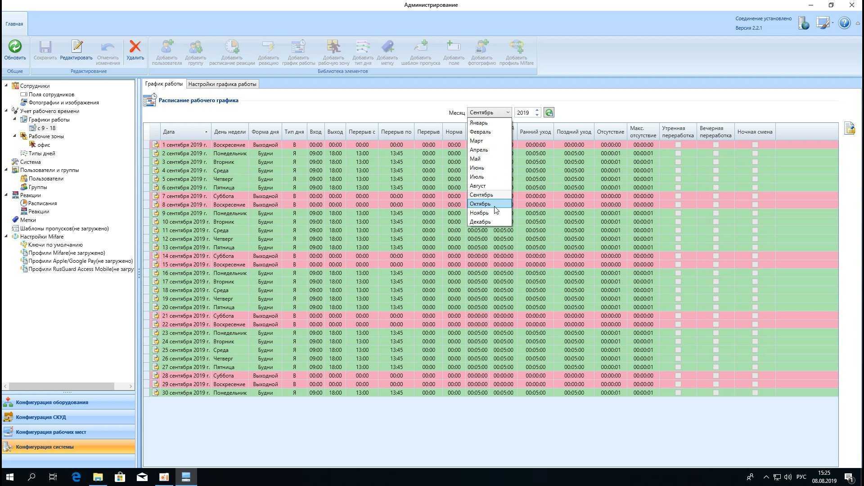
Task: Click the connection server icon in the header
Action: tap(803, 23)
